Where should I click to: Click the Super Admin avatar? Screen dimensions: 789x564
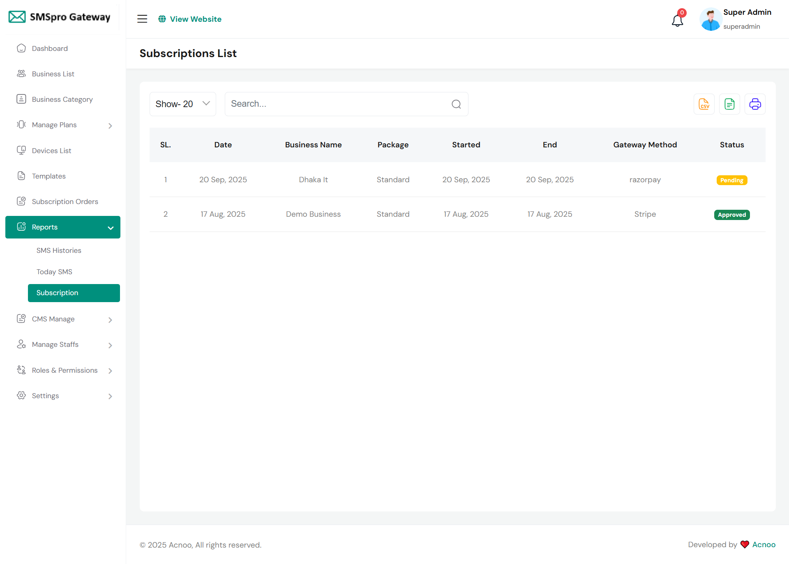click(x=711, y=19)
